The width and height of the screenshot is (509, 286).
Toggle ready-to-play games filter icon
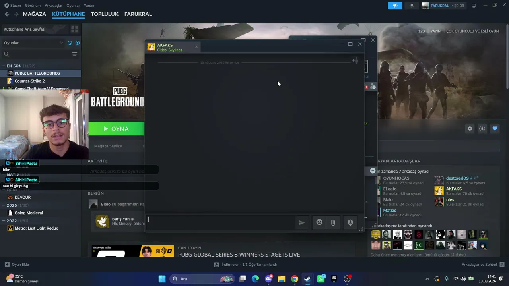[x=78, y=43]
